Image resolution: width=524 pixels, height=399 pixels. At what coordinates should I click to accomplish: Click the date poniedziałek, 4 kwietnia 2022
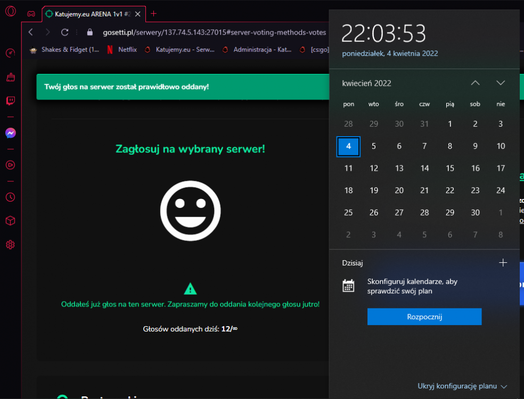tap(390, 53)
